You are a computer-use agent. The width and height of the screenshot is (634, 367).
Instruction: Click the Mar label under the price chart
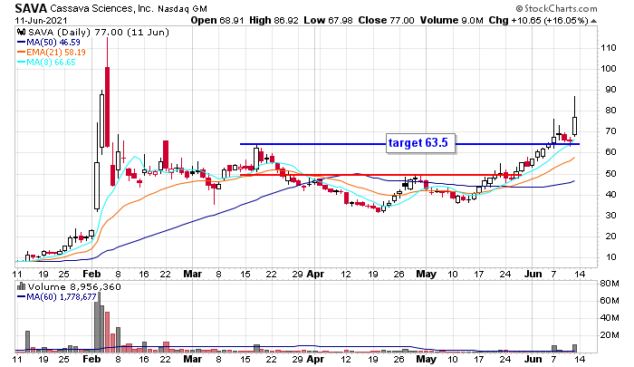coord(192,274)
